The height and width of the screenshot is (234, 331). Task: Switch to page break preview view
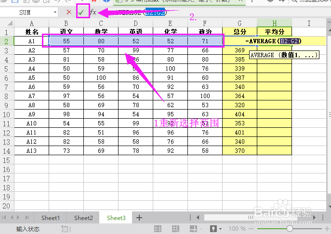click(x=175, y=229)
